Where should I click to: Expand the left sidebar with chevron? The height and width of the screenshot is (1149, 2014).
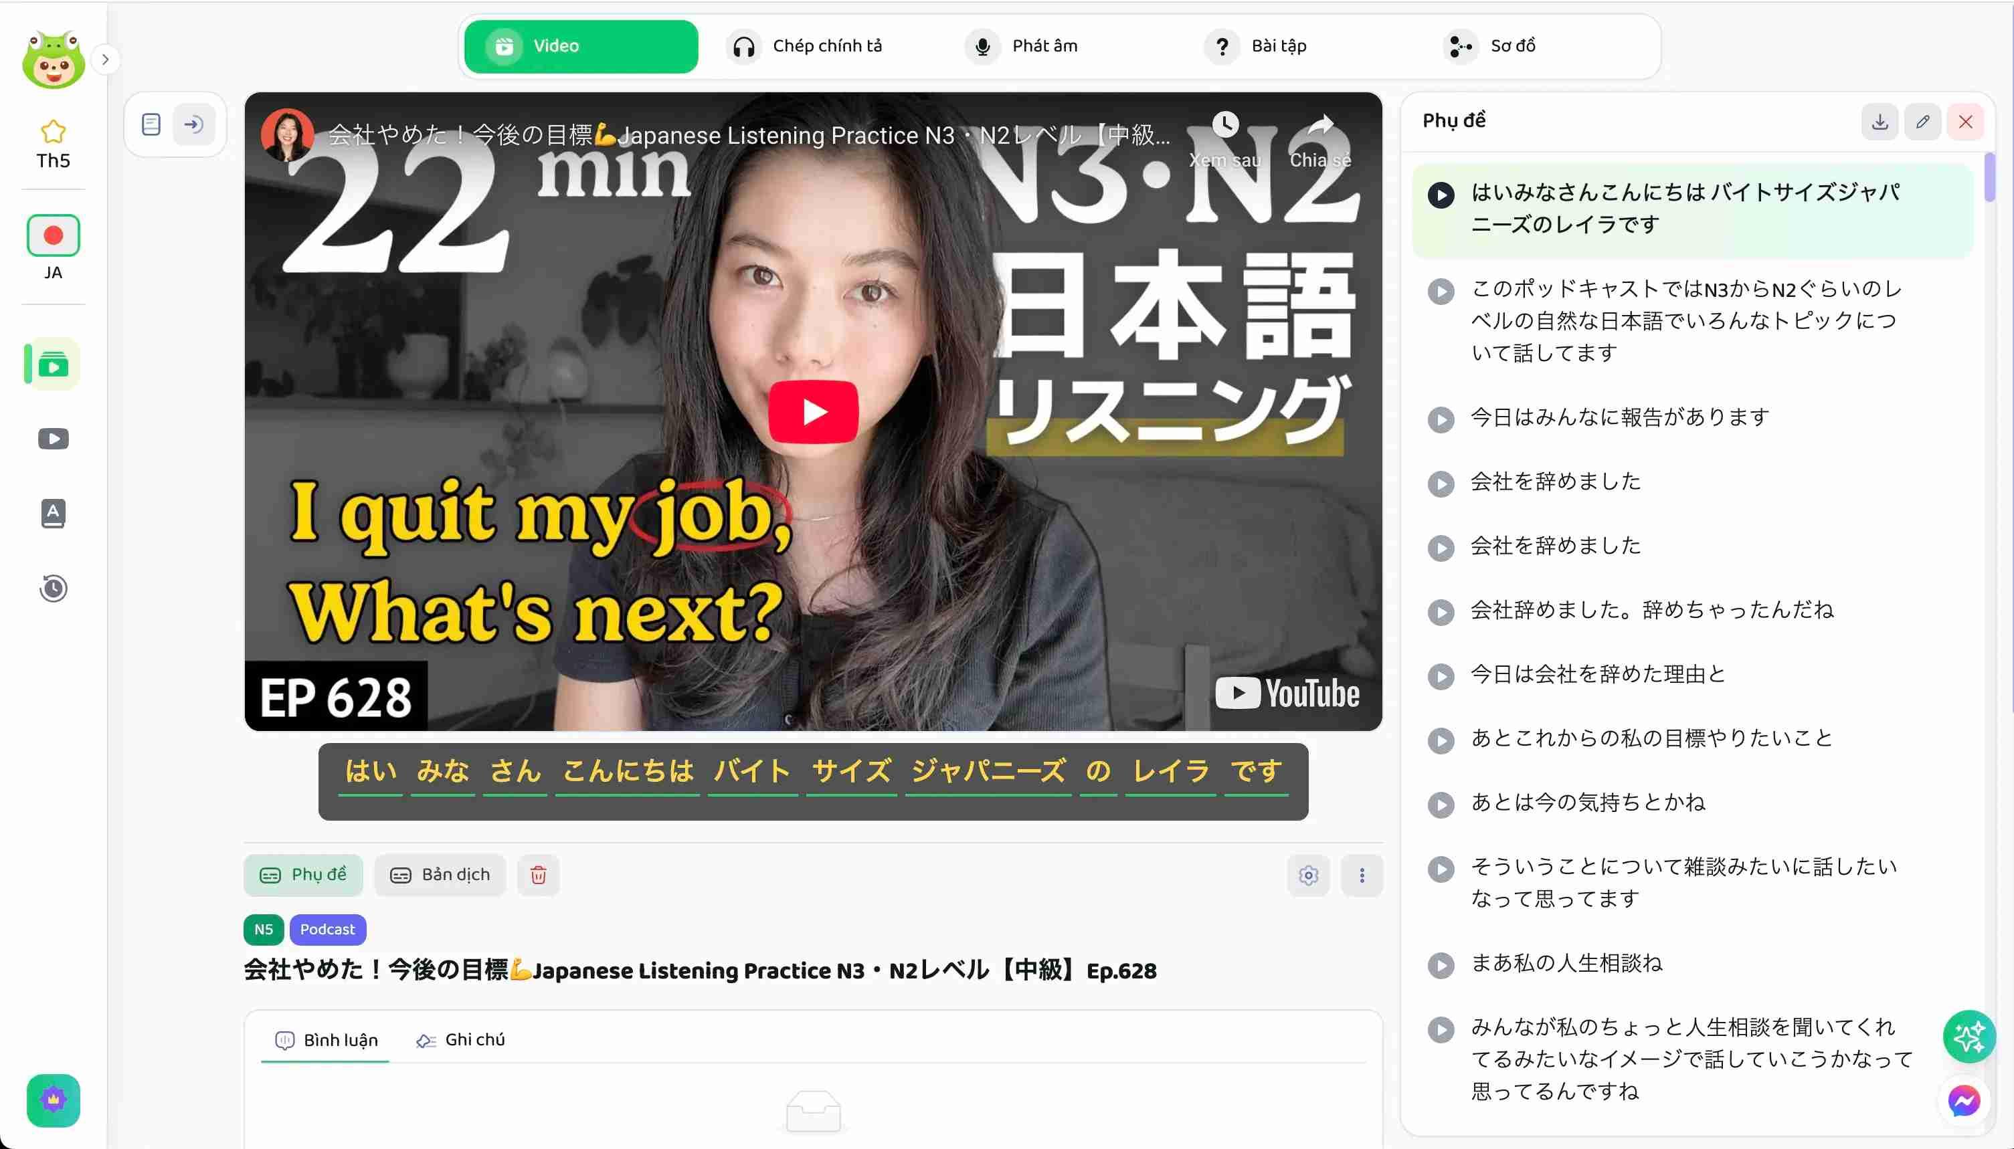[105, 59]
